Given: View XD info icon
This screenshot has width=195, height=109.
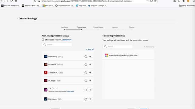Looking at the screenshot, I should coord(86,90).
